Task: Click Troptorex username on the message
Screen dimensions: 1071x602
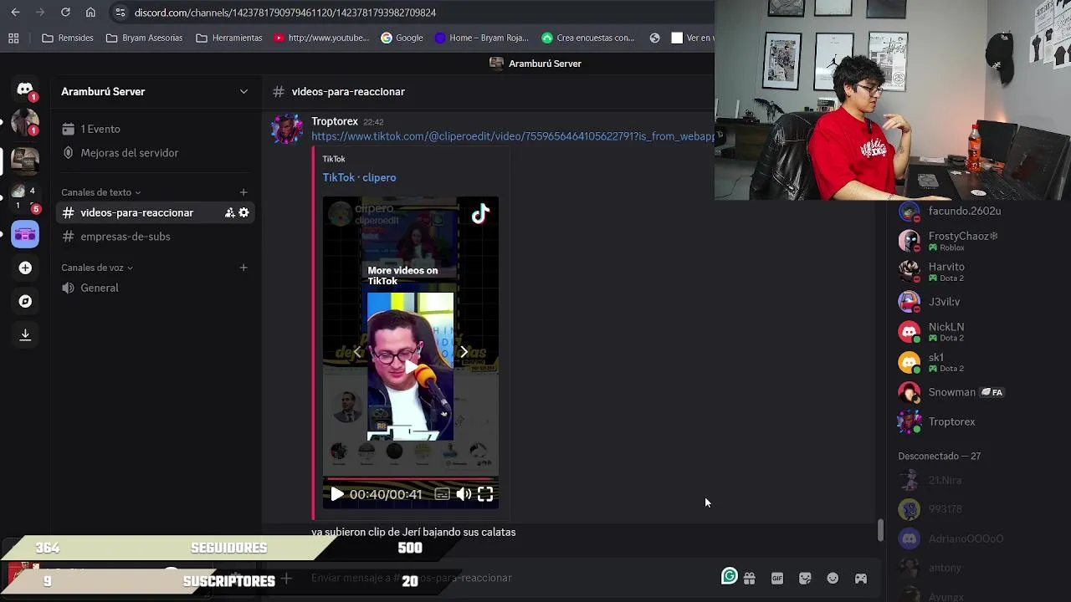Action: click(x=335, y=121)
